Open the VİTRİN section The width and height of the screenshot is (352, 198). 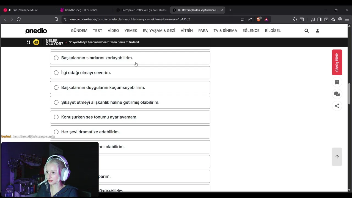(187, 31)
